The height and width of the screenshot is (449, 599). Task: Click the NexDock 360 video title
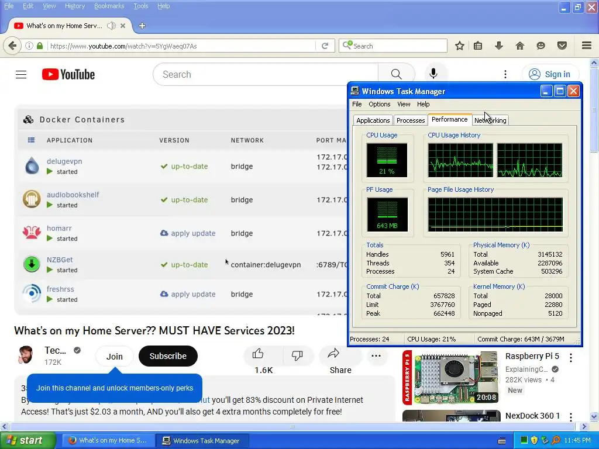[x=532, y=416]
